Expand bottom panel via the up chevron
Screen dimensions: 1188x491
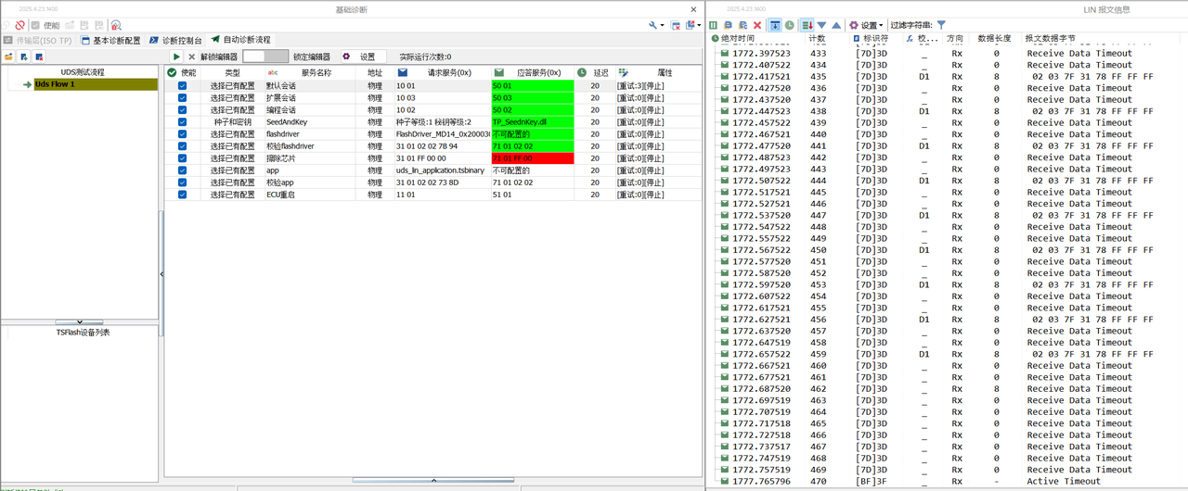click(x=433, y=480)
